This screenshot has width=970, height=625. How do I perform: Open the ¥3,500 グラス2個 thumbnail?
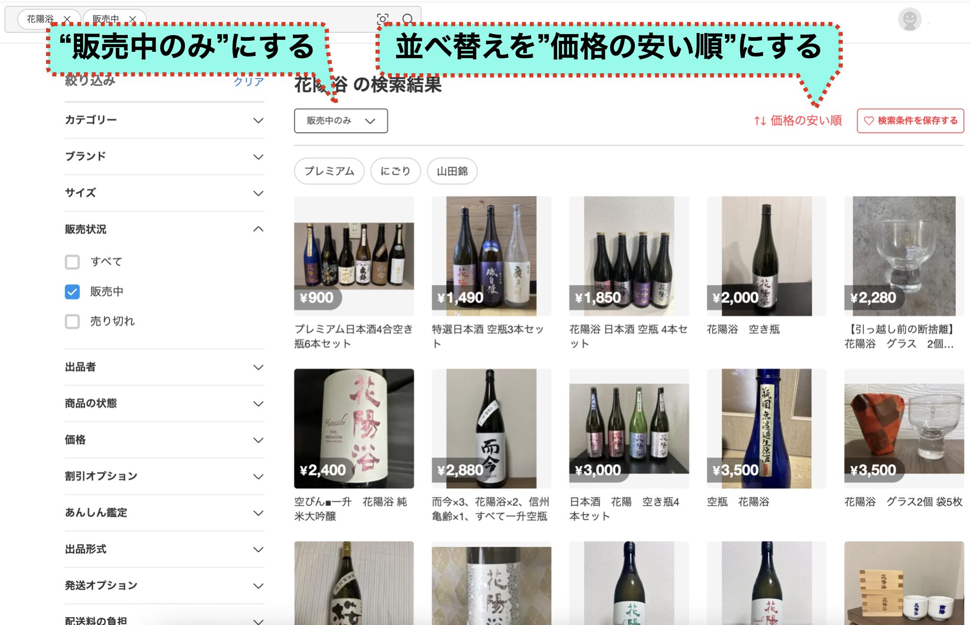pos(904,429)
